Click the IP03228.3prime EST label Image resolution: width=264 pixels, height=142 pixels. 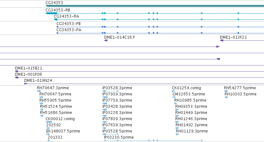[x=117, y=113]
